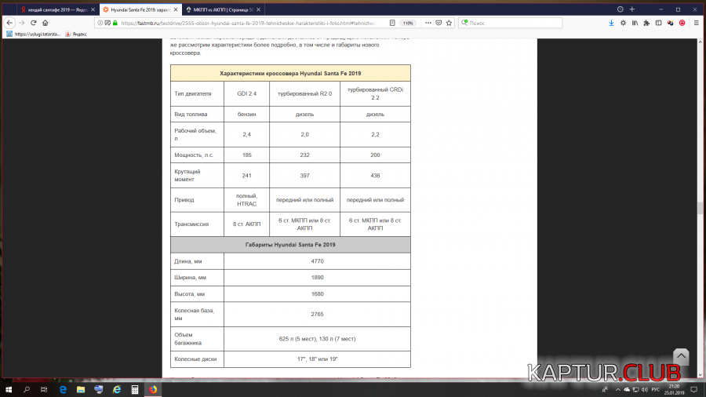Open Internet Explorer from the taskbar
Screen dimensions: 706x397
click(x=117, y=389)
